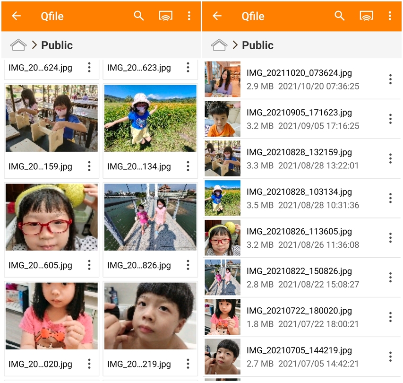
Task: Open search in the list view panel
Action: [x=340, y=16]
